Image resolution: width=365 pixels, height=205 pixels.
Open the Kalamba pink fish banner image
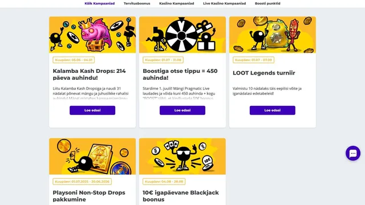point(92,35)
